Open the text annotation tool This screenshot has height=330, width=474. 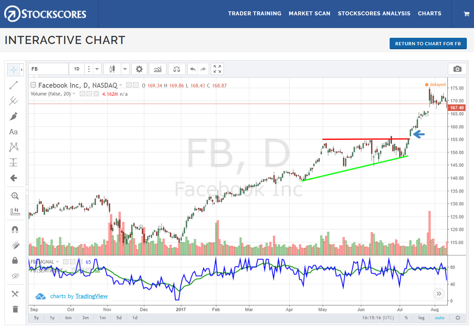13,132
